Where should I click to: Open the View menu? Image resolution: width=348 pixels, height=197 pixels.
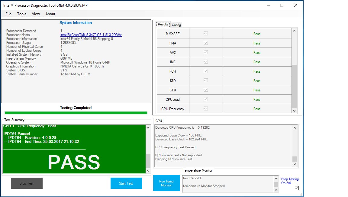coord(36,14)
